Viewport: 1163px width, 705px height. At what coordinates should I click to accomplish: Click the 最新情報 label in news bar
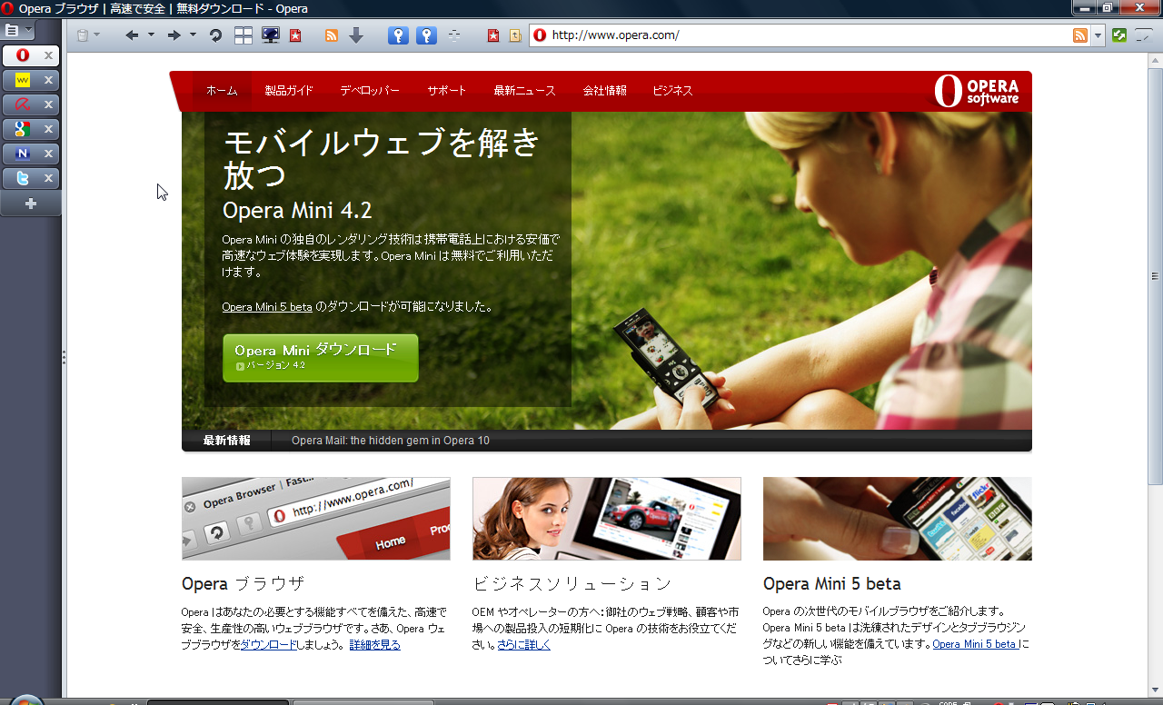pos(227,441)
